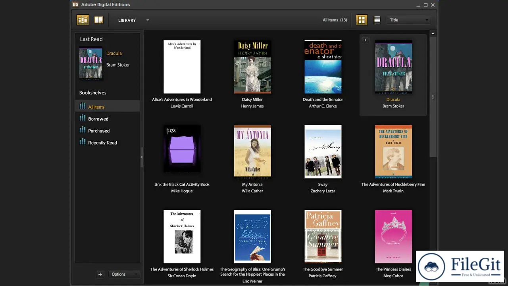The image size is (508, 286).
Task: Select The Princess Diaries cover
Action: pyautogui.click(x=393, y=236)
